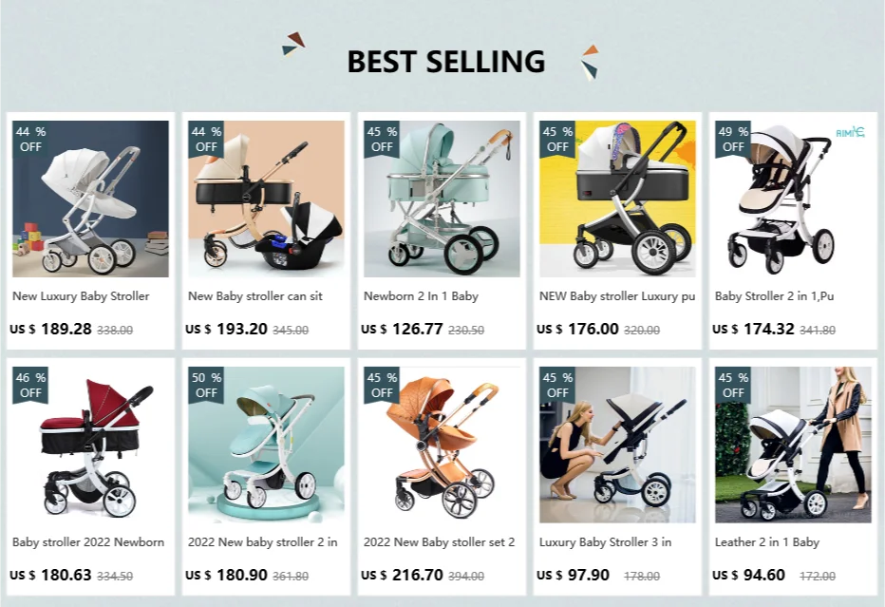Open the 'NEW Baby stroller Luxury pu' title
The image size is (885, 607).
click(617, 295)
